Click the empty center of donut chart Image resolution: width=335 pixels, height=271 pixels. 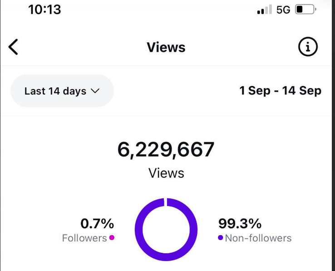[x=166, y=230]
